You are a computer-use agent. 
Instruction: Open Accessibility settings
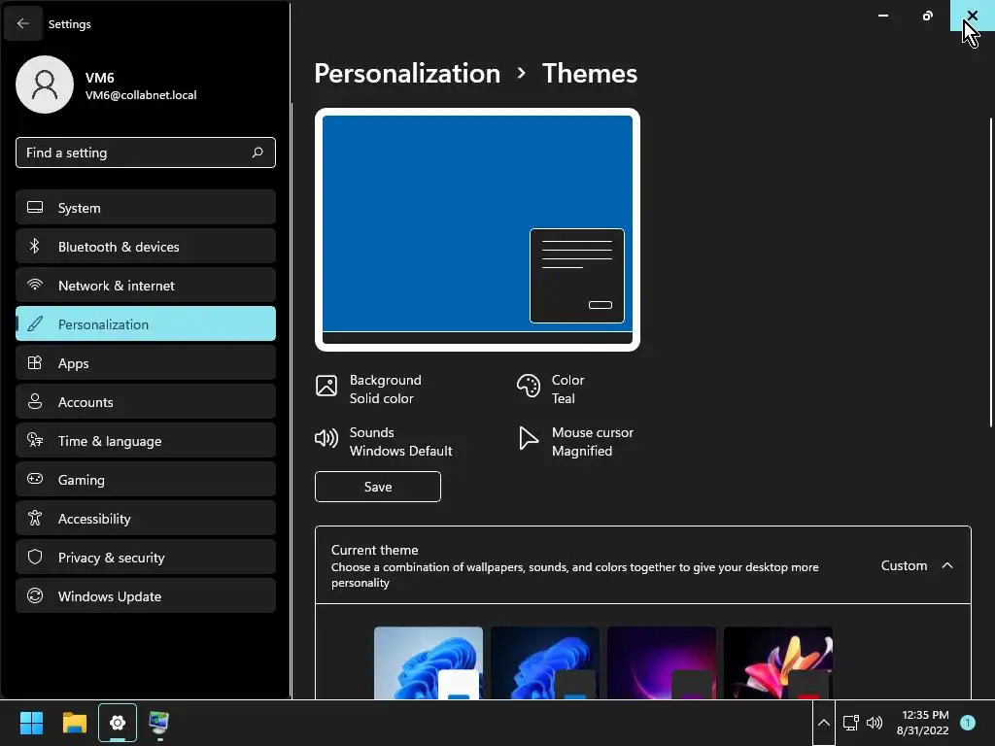(146, 519)
